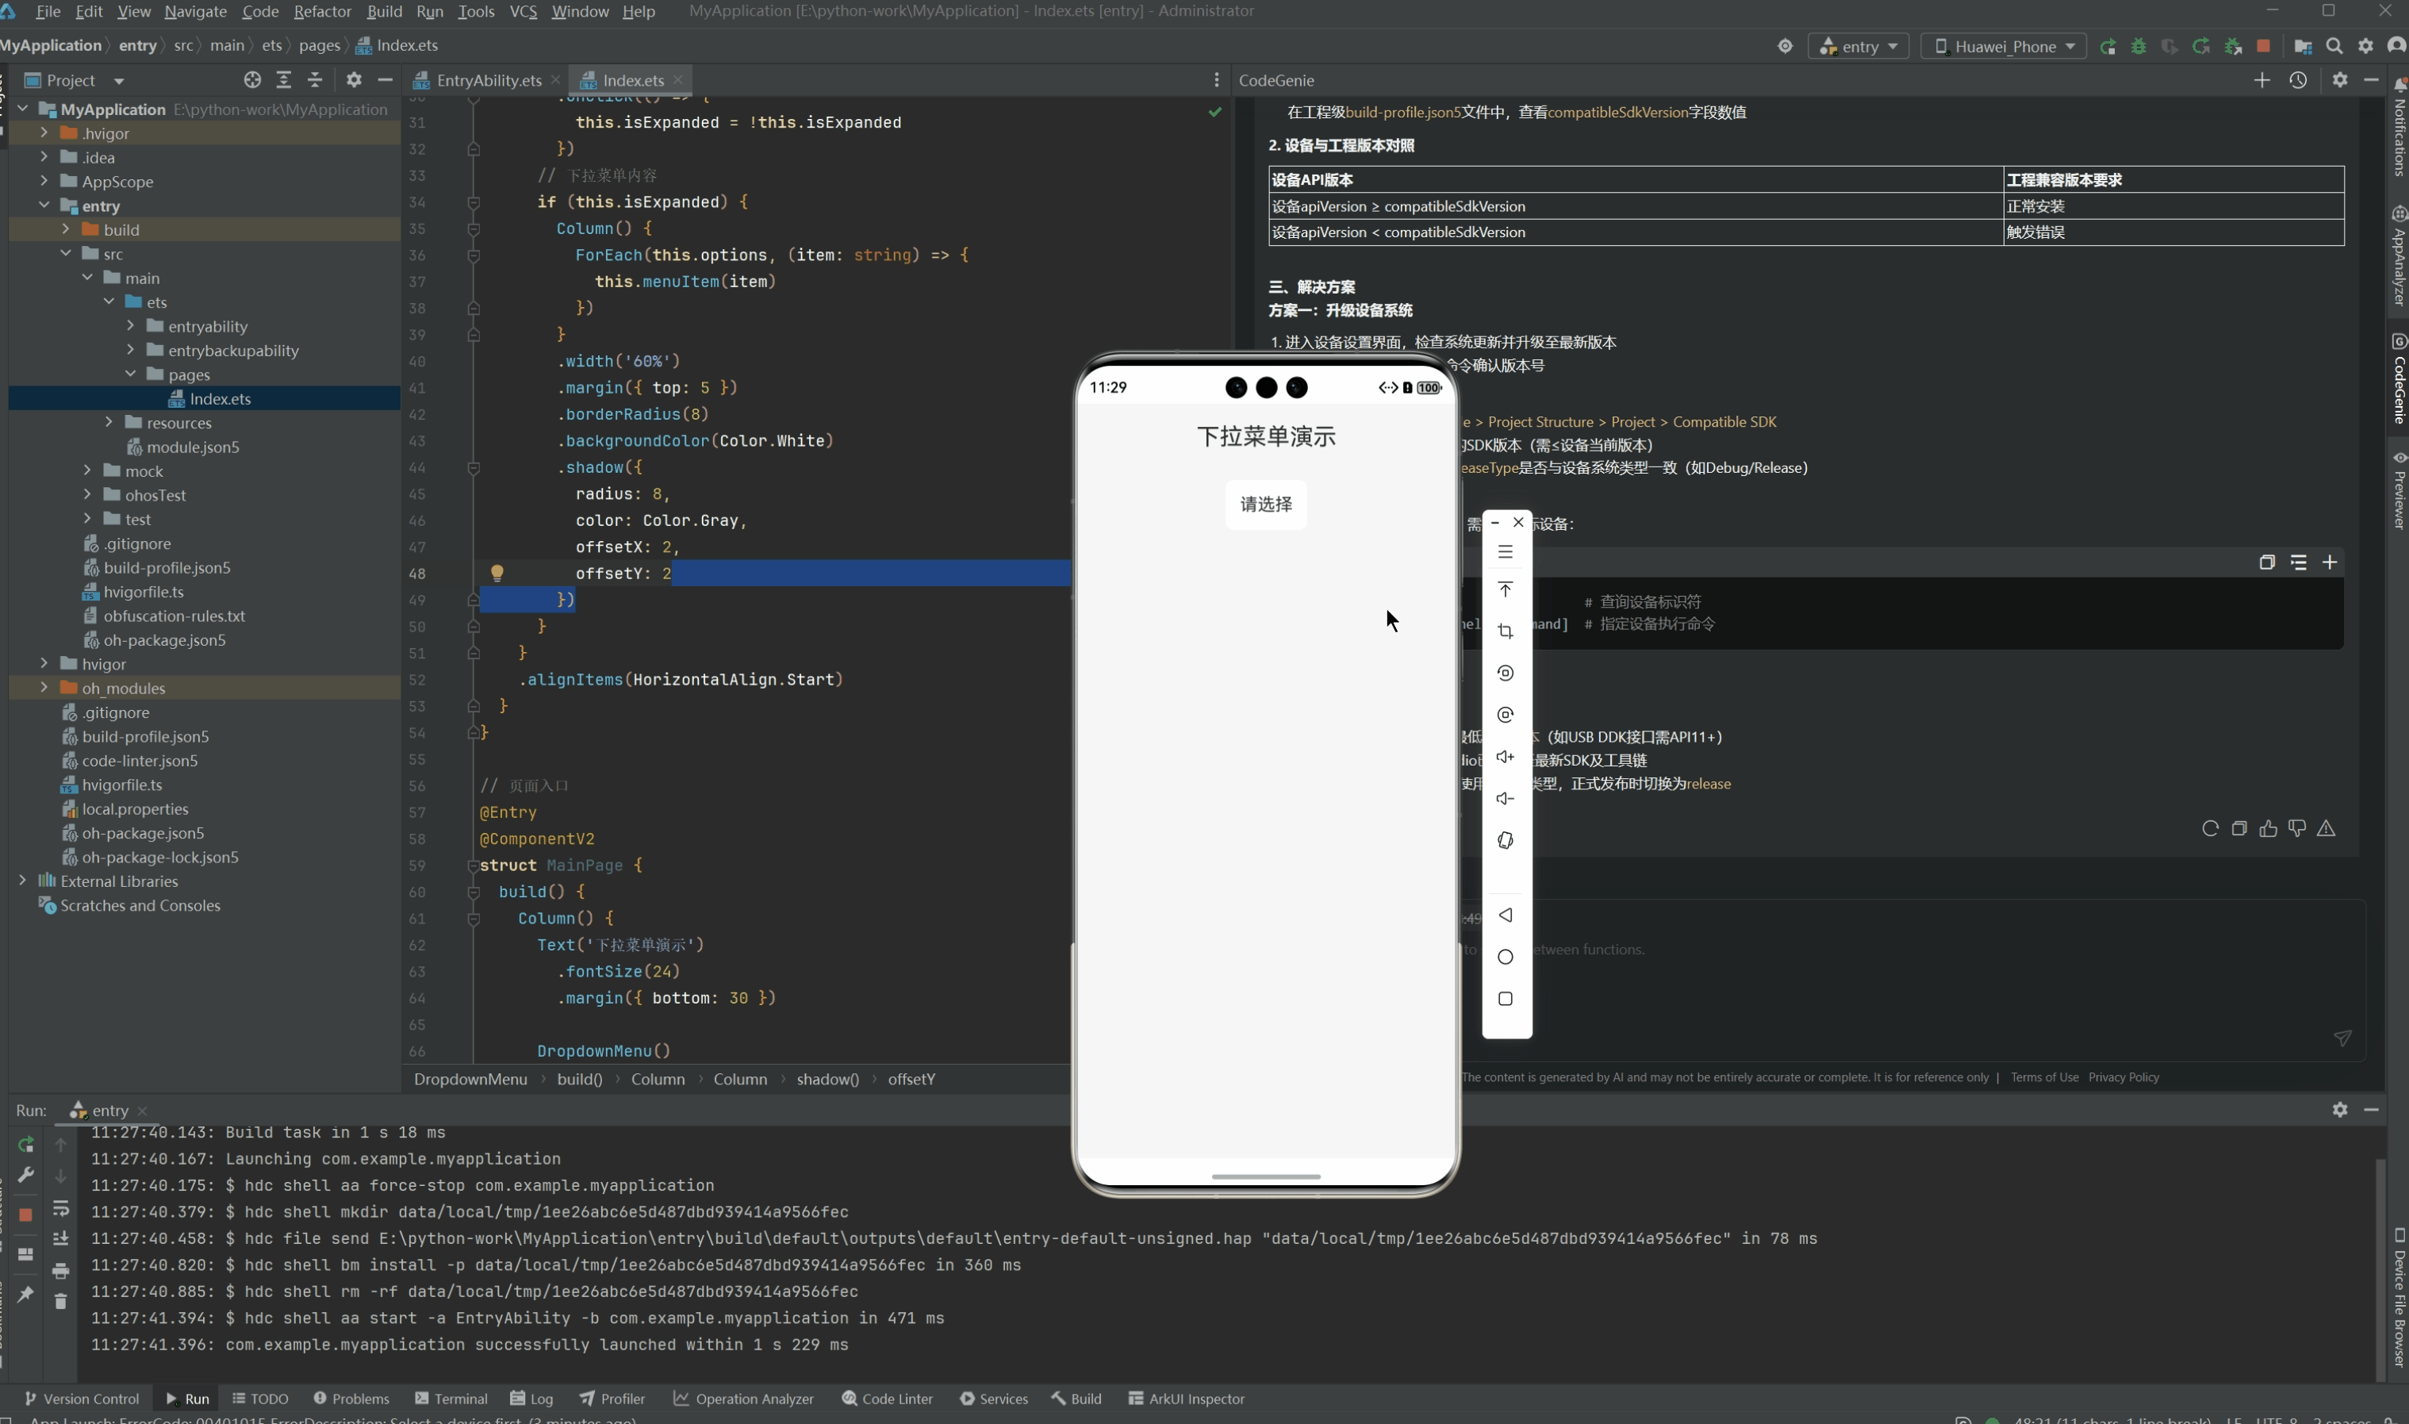Image resolution: width=2409 pixels, height=1424 pixels.
Task: Collapse the pages folder in tree
Action: pos(132,374)
